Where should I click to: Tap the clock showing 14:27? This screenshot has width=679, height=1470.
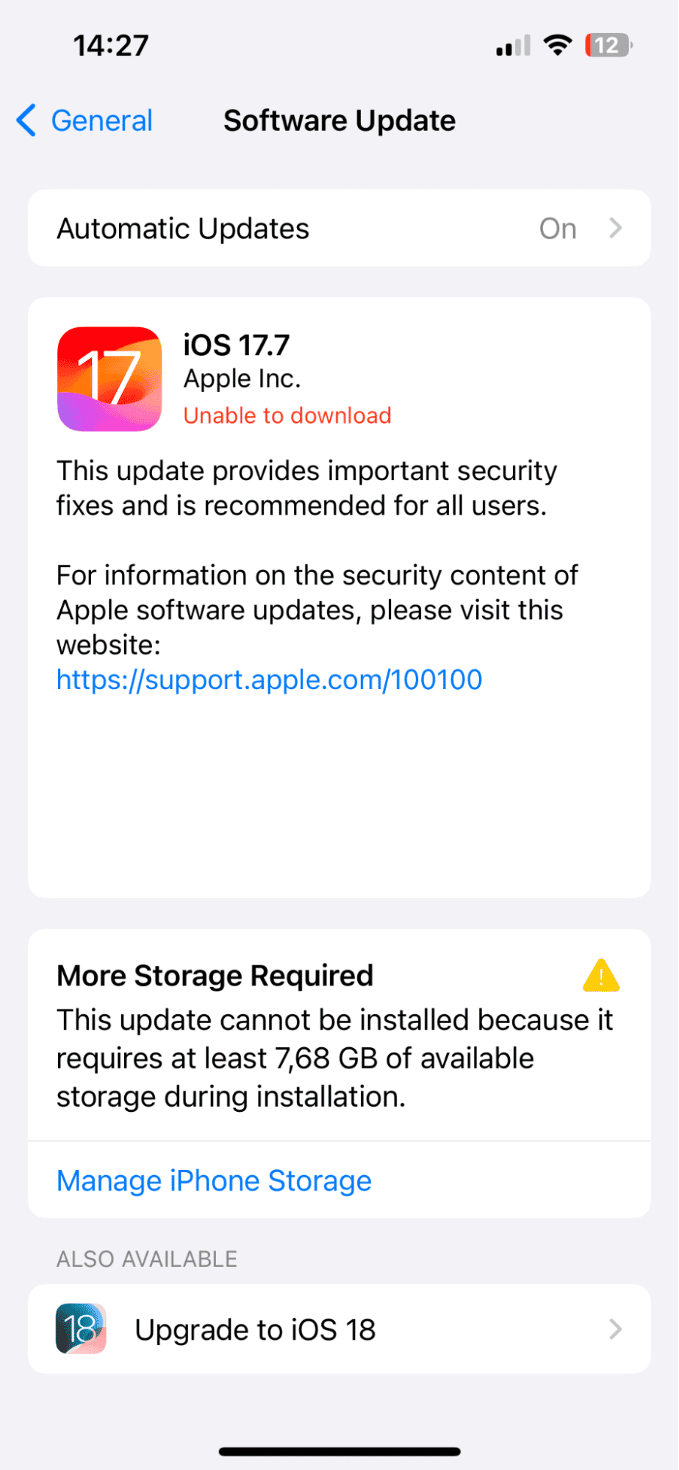(110, 45)
